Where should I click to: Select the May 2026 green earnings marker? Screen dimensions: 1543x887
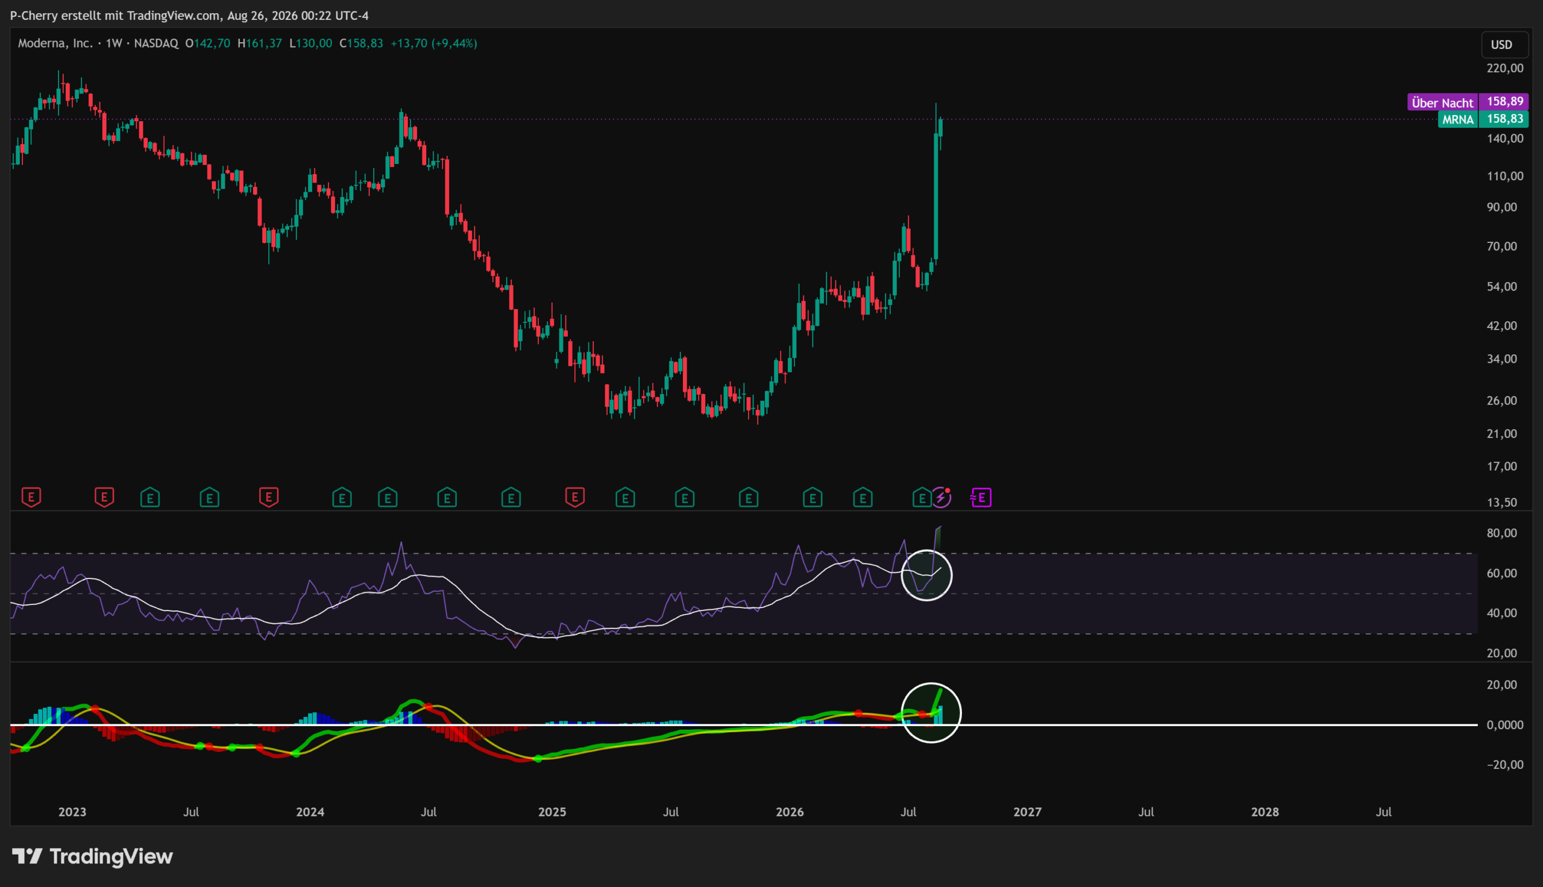863,498
